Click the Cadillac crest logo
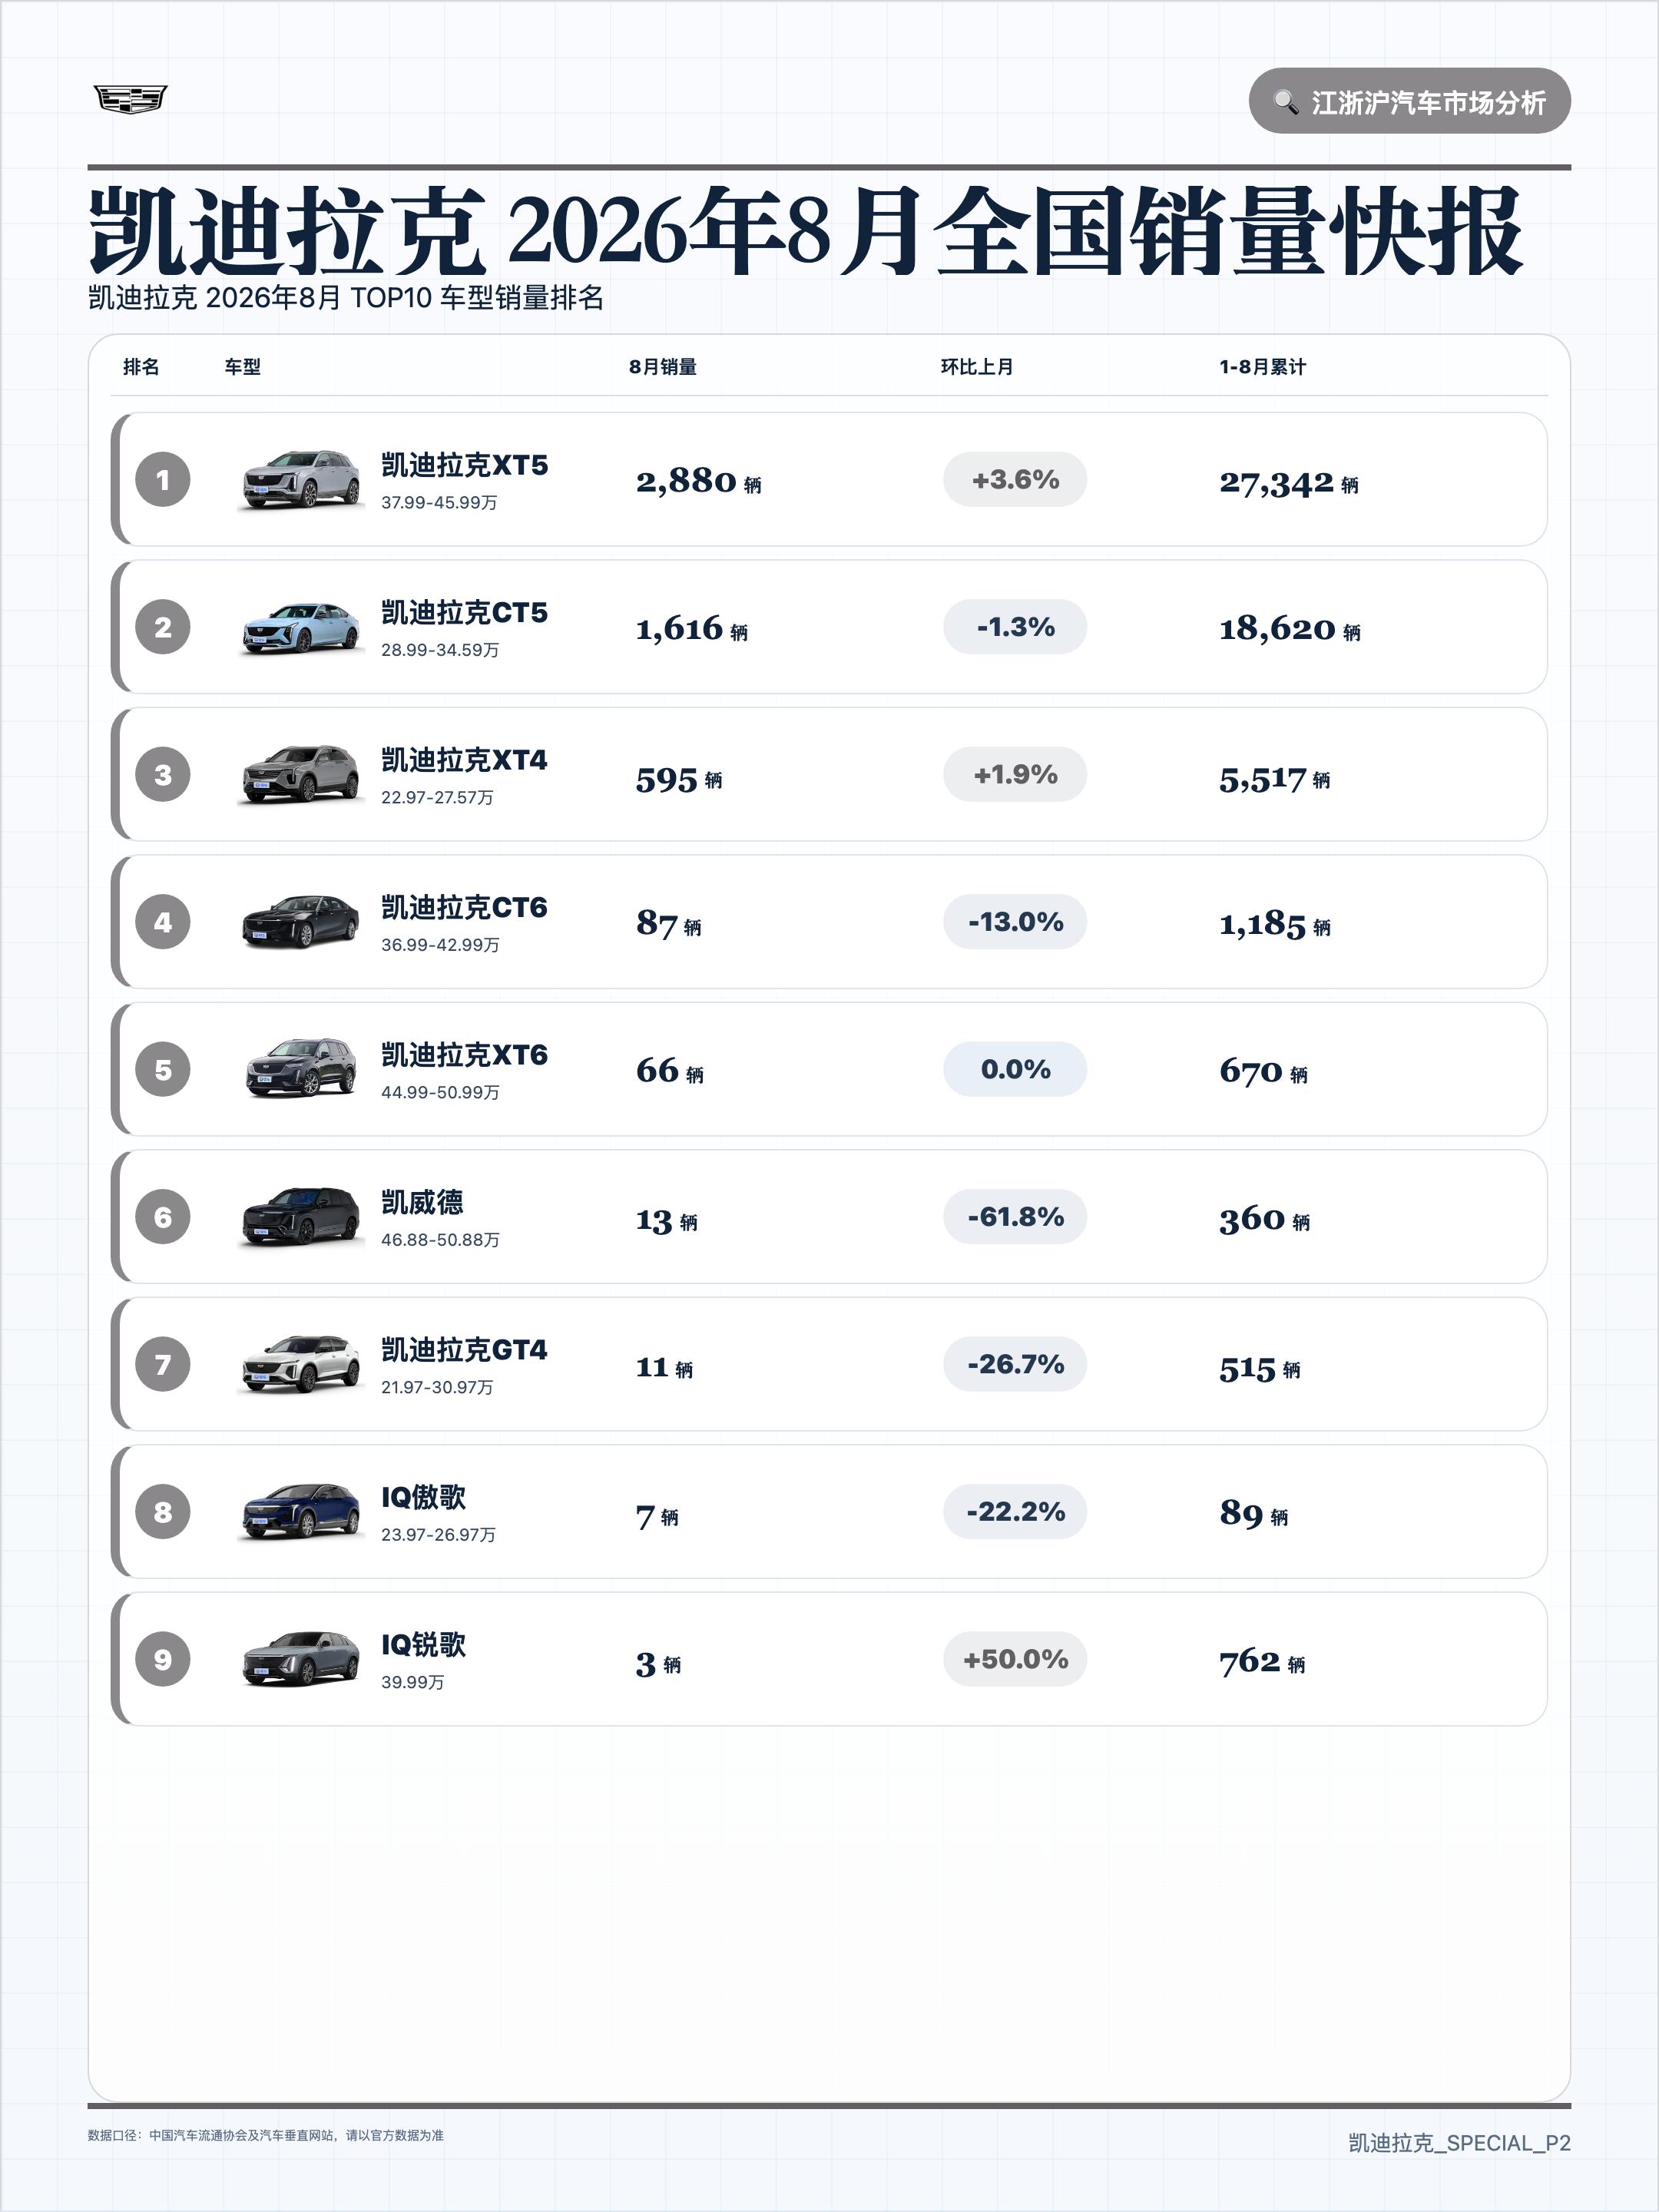 [130, 100]
